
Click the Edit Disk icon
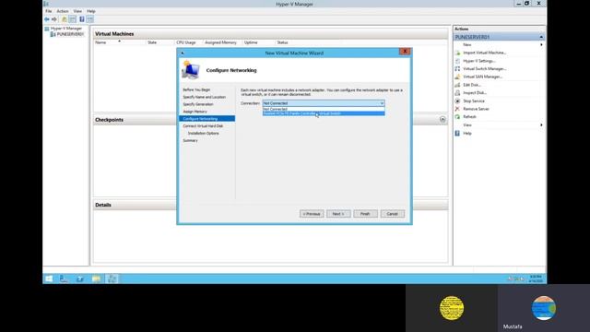(x=457, y=85)
